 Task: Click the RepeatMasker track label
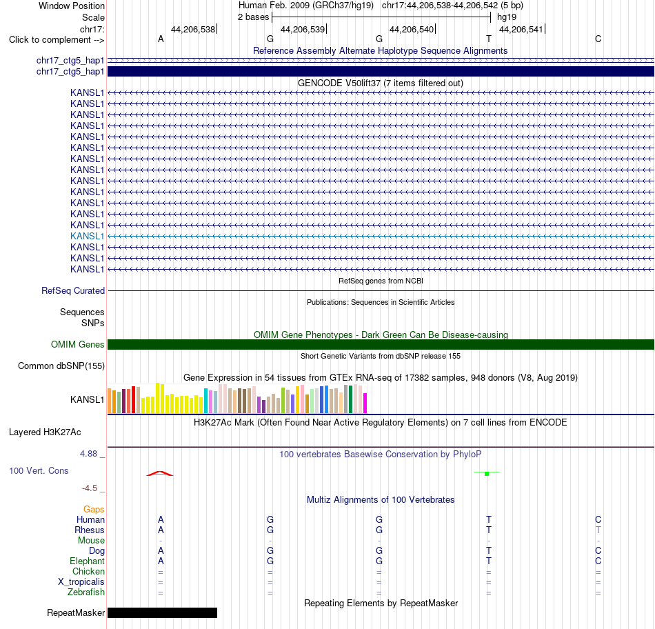pos(76,612)
